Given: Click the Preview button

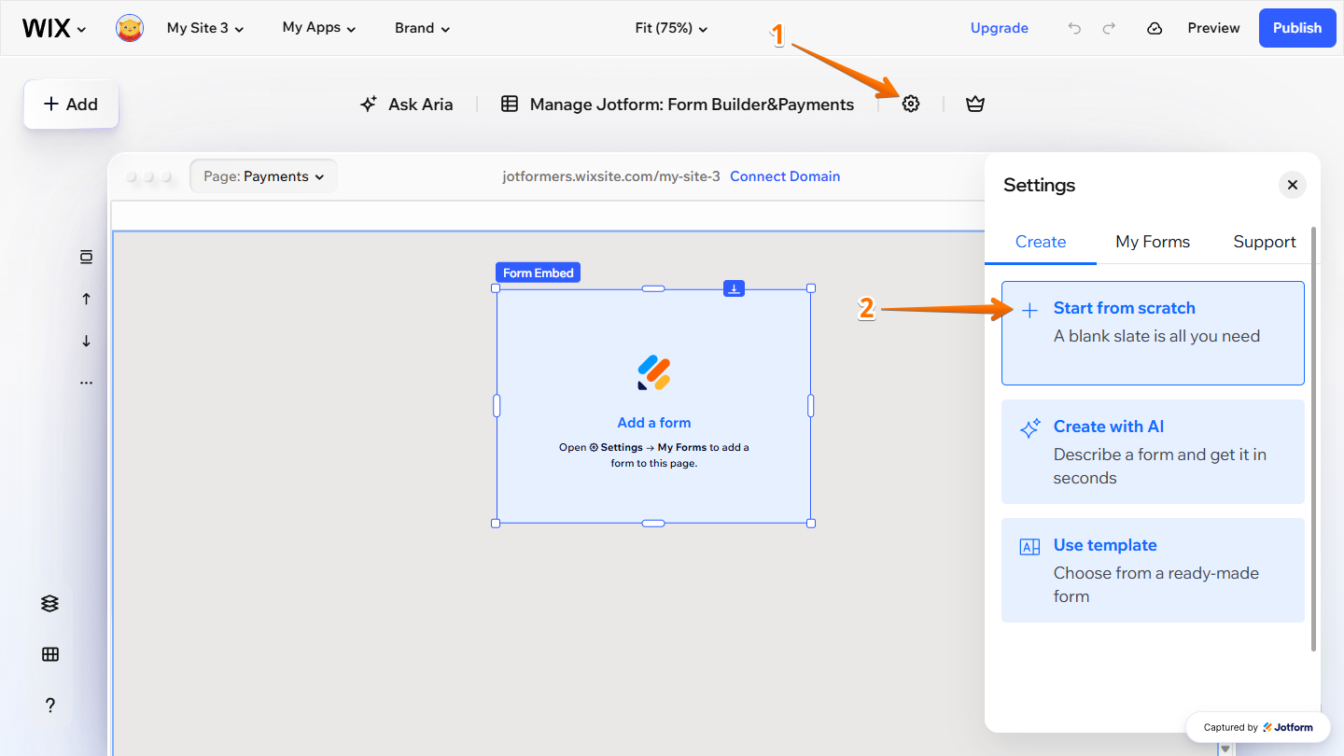Looking at the screenshot, I should [x=1213, y=28].
